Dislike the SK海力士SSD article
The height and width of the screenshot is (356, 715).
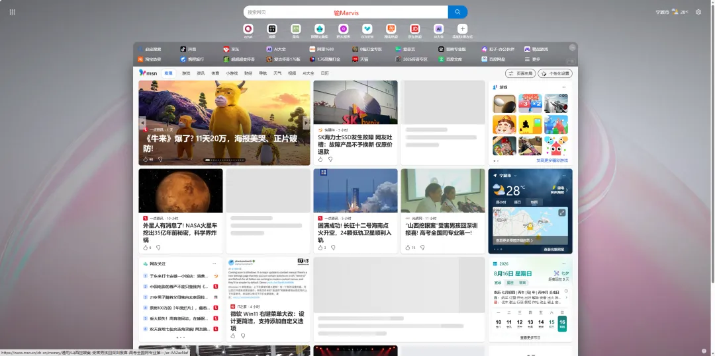click(x=330, y=159)
